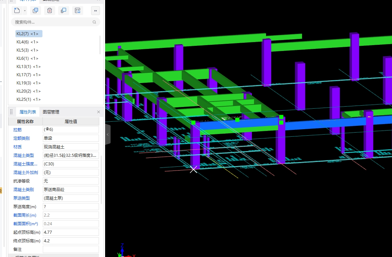Click the 混凝土类型 property name
The width and height of the screenshot is (392, 257).
24,155
